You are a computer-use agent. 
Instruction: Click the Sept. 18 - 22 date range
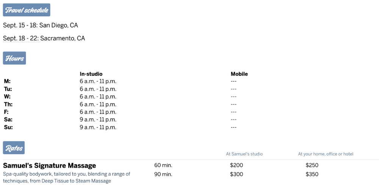tap(20, 38)
